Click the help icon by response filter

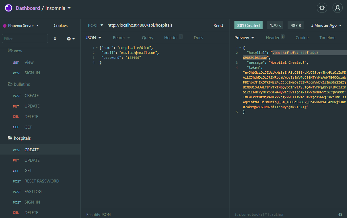340,214
